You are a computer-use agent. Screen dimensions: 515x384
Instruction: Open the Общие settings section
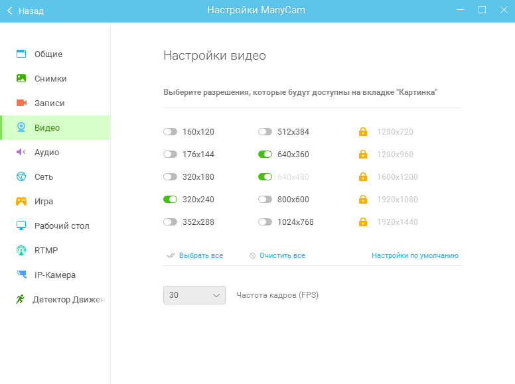point(55,54)
